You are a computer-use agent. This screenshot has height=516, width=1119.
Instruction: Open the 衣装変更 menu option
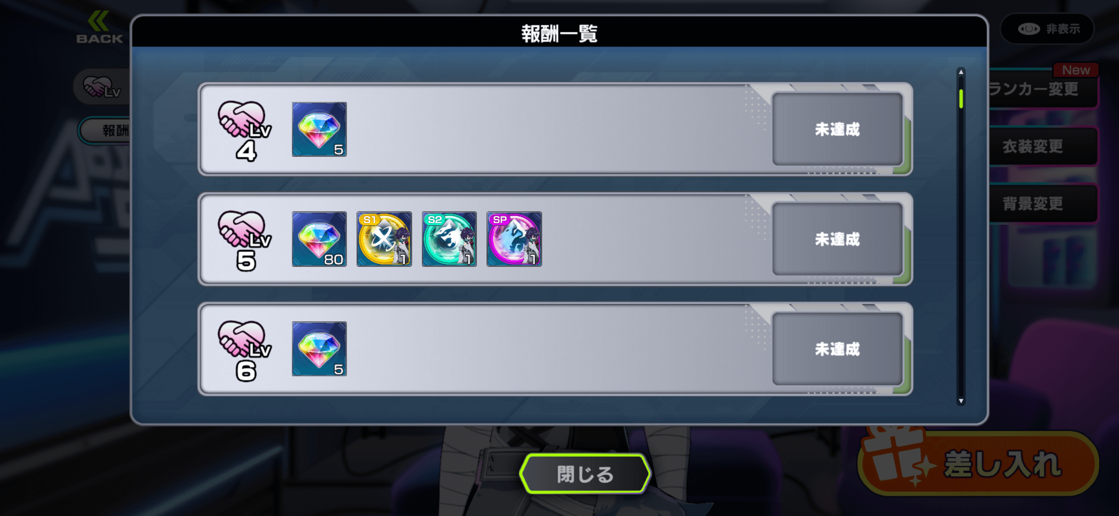[x=1043, y=146]
